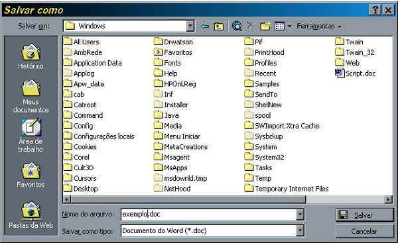Select the Profiles folder icon

(x=249, y=63)
